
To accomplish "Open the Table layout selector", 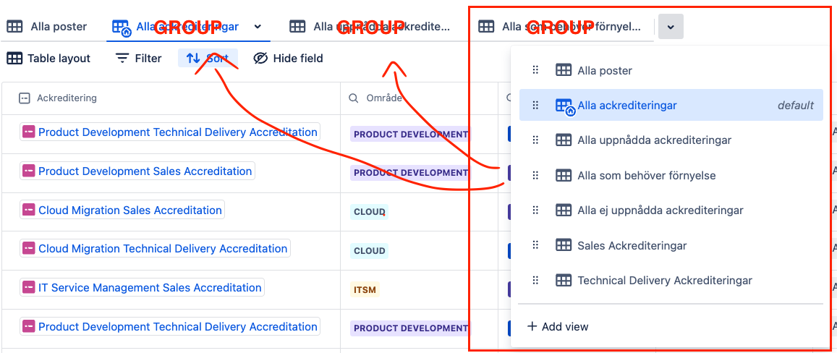I will pyautogui.click(x=48, y=58).
